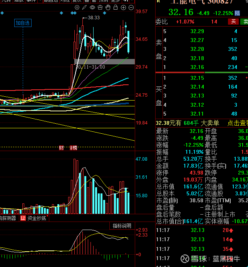Click 47.08 volume axis label

[x=141, y=159]
